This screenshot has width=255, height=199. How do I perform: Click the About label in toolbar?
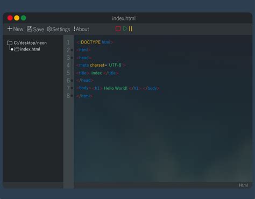[82, 29]
